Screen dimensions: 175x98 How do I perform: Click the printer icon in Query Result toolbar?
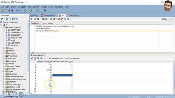click(35, 58)
